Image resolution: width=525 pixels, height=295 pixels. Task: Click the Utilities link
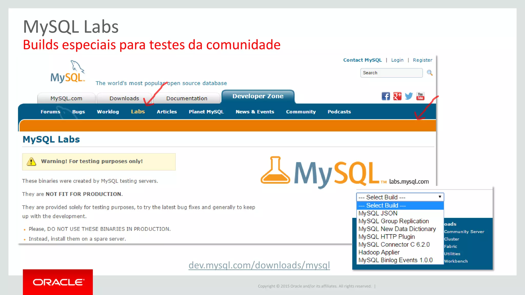(x=452, y=254)
